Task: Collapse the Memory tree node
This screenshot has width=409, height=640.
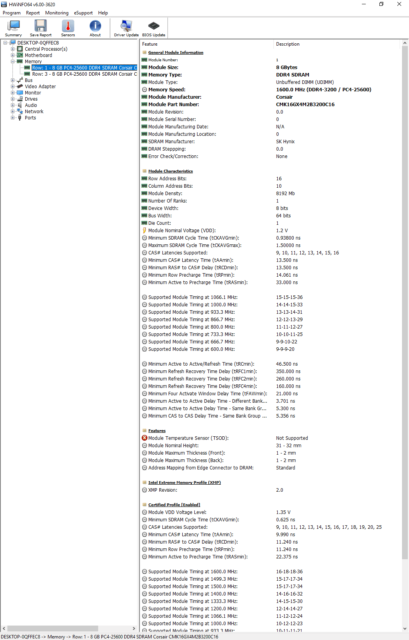Action: (x=13, y=62)
